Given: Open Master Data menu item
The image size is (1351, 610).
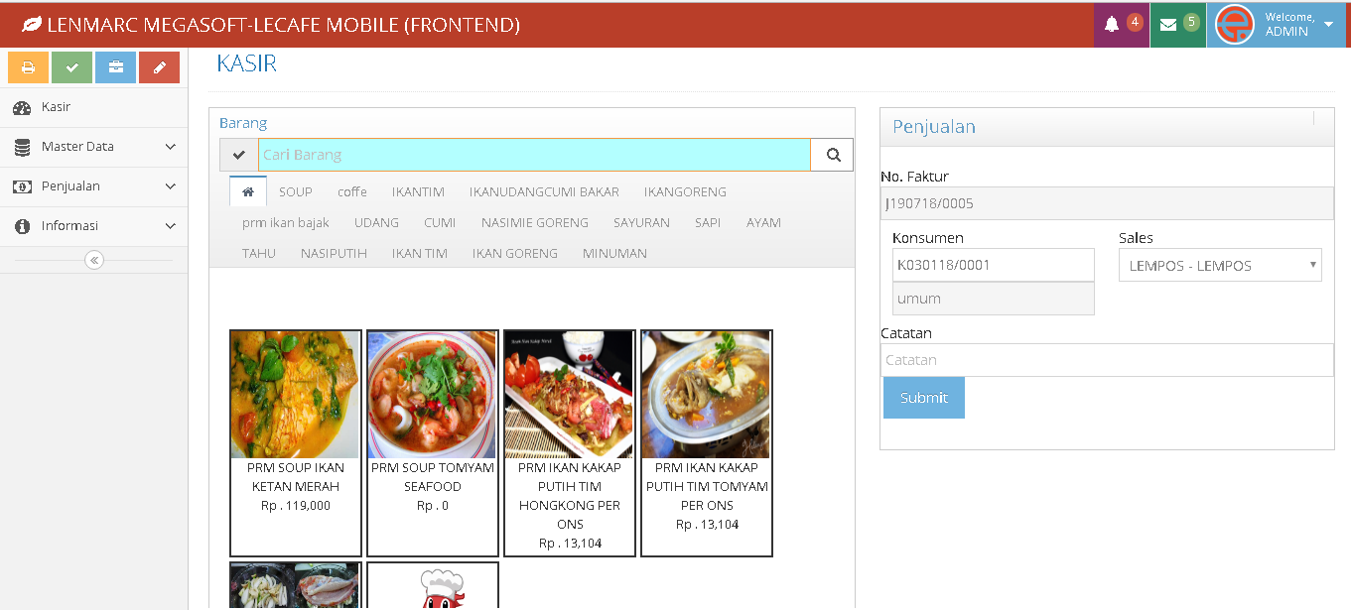Looking at the screenshot, I should click(94, 147).
